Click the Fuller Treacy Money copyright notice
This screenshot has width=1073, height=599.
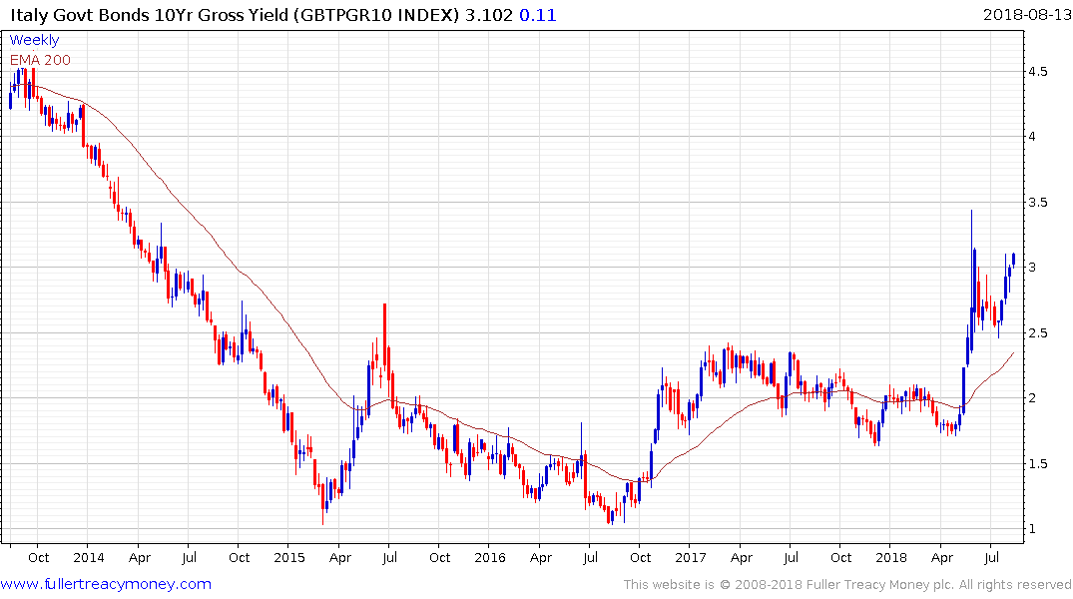(847, 585)
